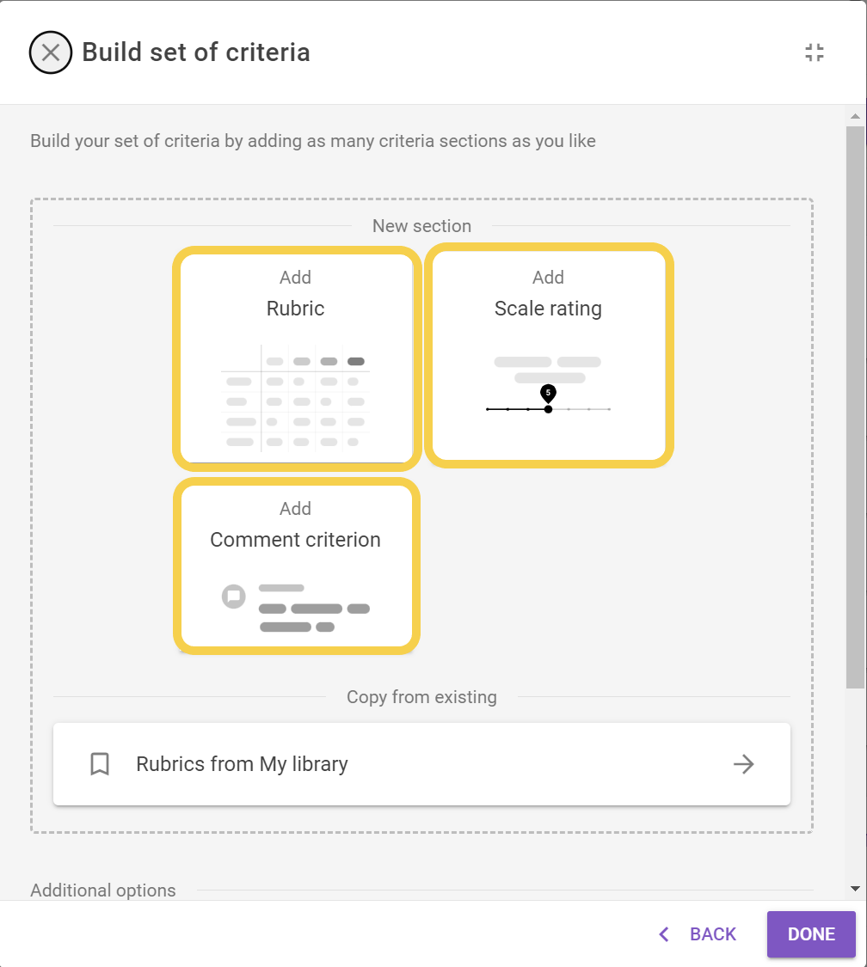867x967 pixels.
Task: Choose the Add Scale rating title text
Action: tap(548, 309)
